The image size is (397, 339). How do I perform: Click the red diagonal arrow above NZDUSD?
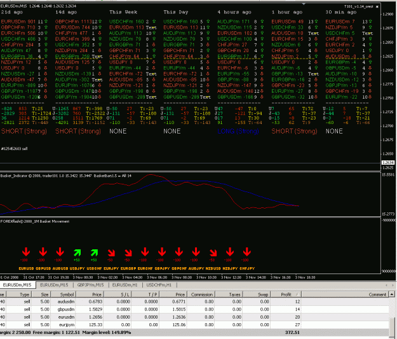[213, 253]
